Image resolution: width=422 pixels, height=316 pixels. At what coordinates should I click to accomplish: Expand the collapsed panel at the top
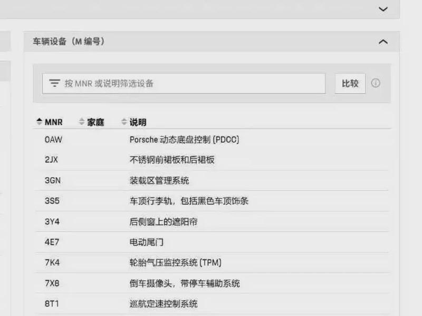click(x=383, y=9)
